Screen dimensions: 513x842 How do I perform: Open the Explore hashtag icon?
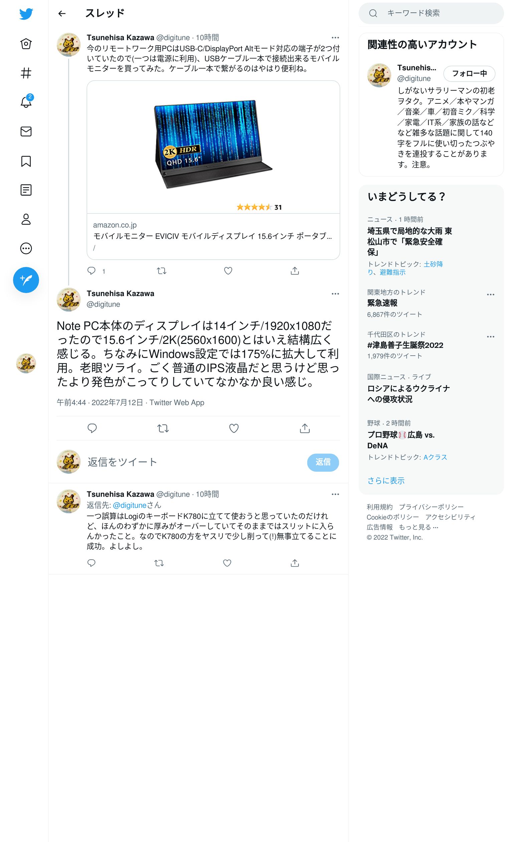(26, 73)
